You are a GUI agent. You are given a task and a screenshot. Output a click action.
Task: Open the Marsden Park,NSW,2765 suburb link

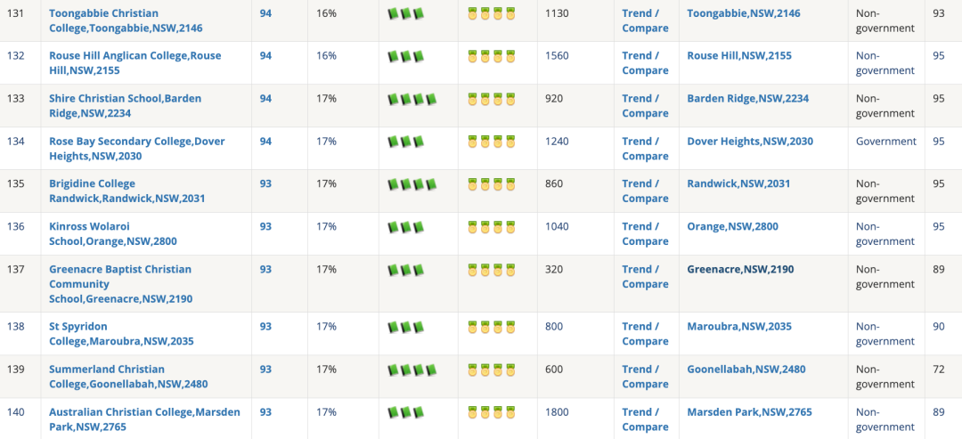(x=749, y=412)
